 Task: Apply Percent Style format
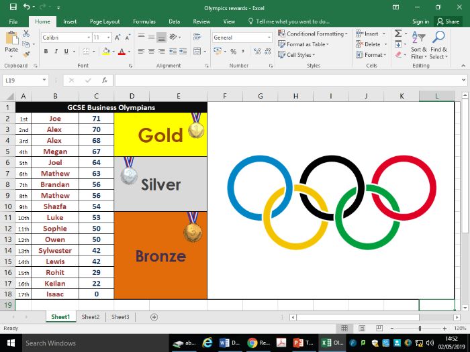[233, 52]
